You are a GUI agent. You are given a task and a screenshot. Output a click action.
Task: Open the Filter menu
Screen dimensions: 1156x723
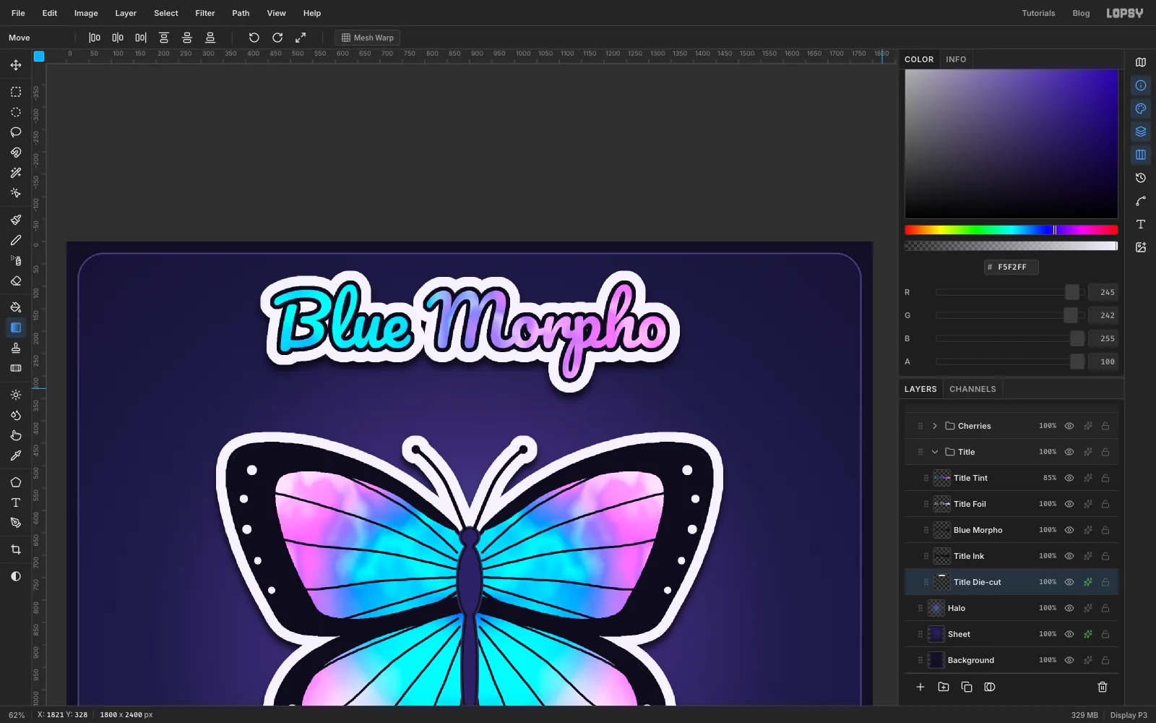pyautogui.click(x=205, y=13)
